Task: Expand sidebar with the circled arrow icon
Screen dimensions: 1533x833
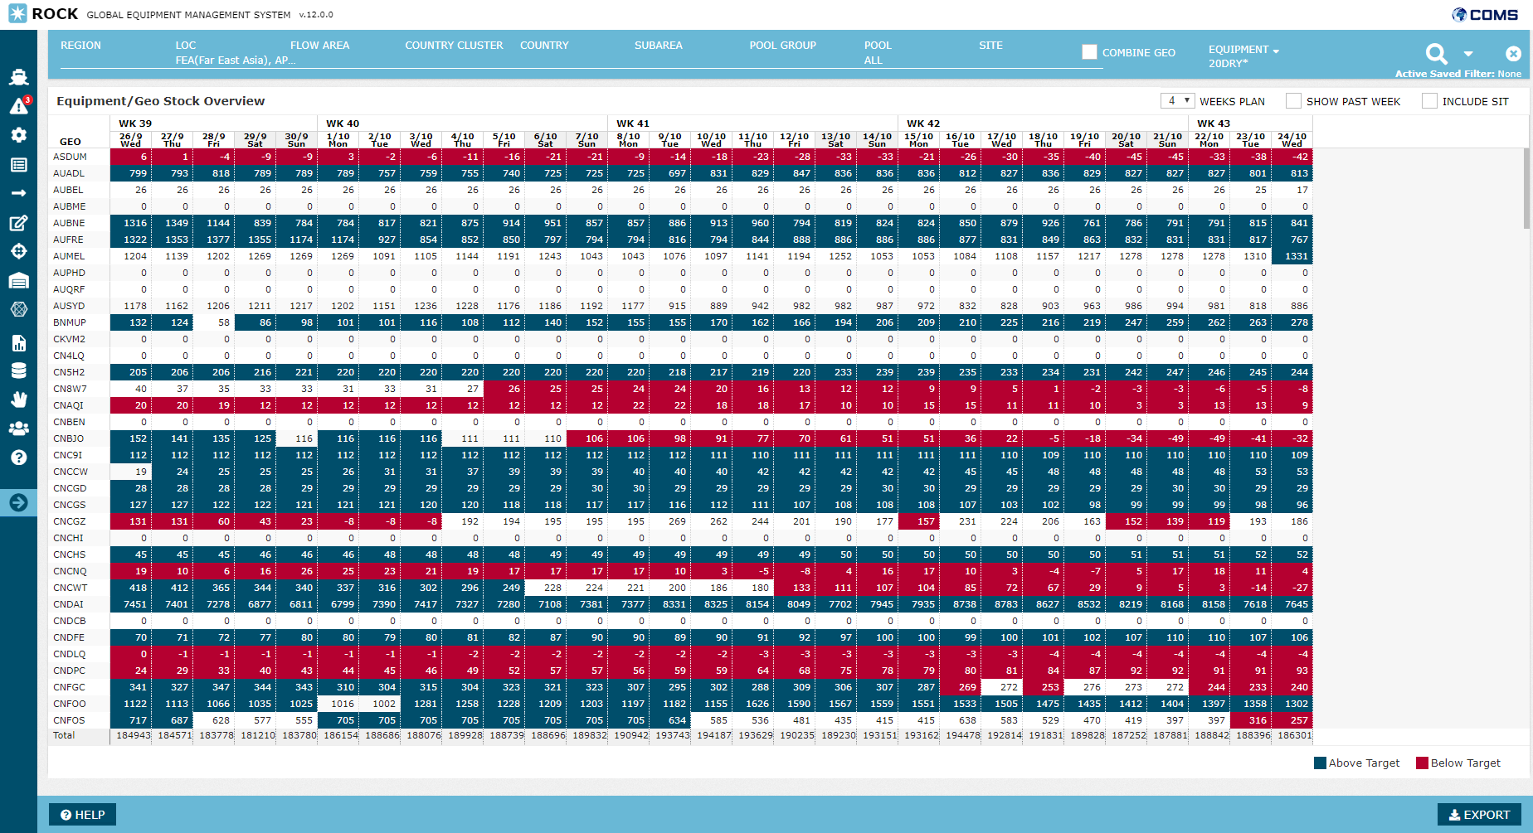Action: point(18,502)
